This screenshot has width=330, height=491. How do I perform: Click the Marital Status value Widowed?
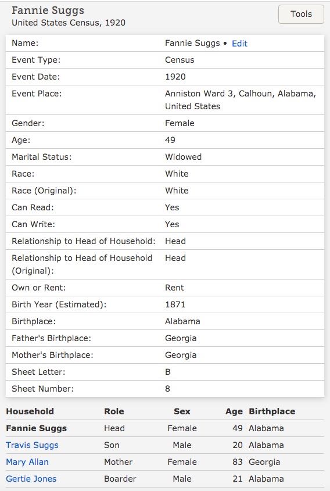pyautogui.click(x=183, y=157)
